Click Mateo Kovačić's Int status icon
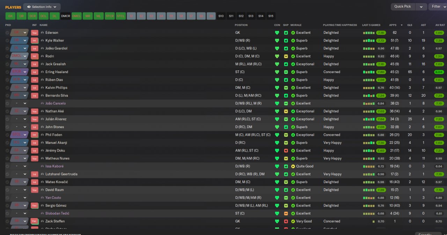 point(34,182)
